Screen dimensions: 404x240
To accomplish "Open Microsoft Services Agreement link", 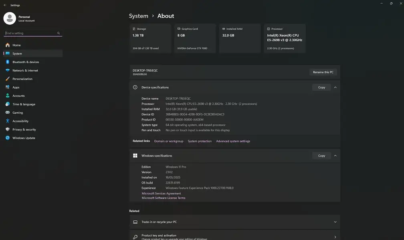I will [x=161, y=194].
